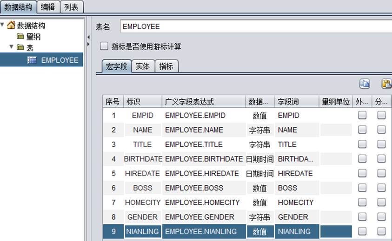
Task: Collapse the 数据结构 root tree node
Action: pos(3,25)
